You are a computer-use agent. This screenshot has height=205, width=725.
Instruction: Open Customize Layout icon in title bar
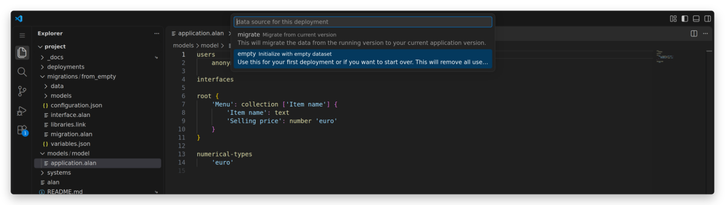pos(673,19)
